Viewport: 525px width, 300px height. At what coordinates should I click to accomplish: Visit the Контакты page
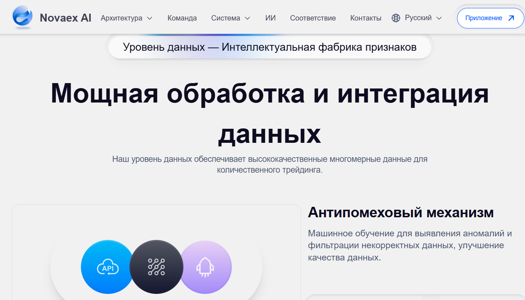[366, 18]
